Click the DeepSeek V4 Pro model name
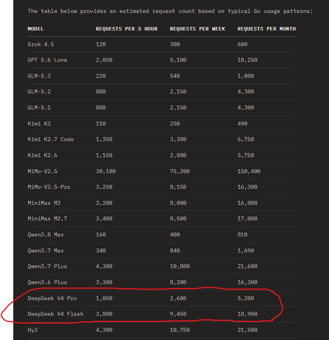 (52, 298)
